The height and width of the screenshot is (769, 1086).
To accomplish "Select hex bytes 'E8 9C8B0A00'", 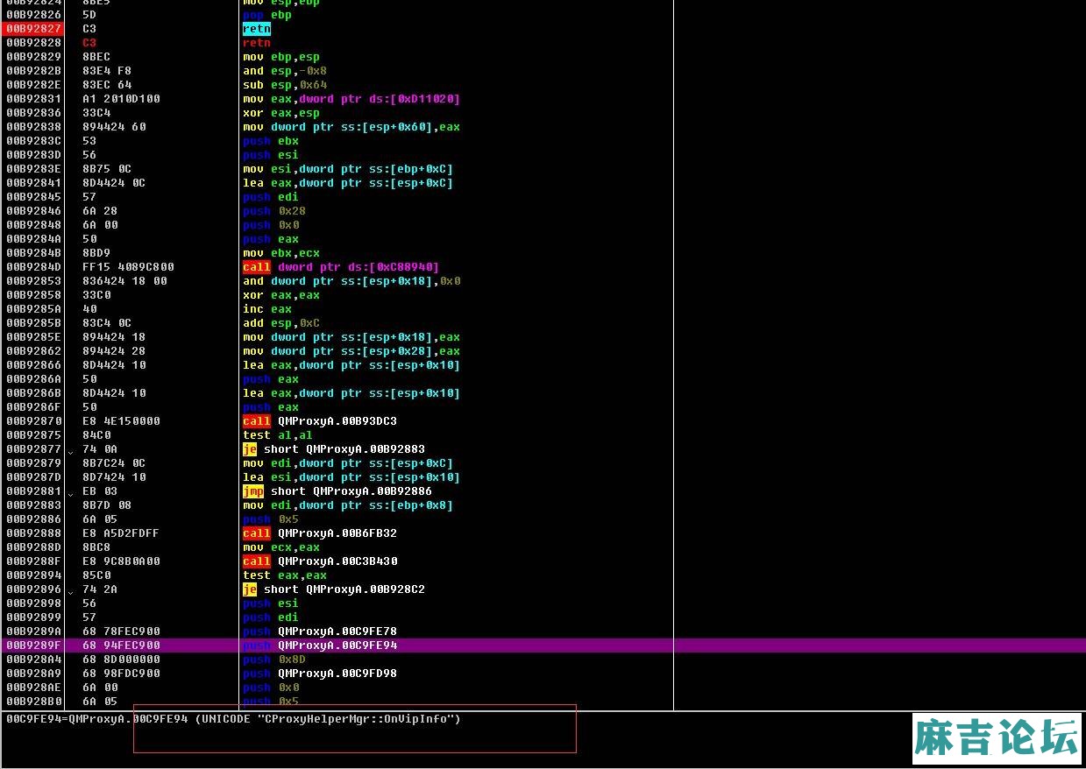I will click(x=121, y=561).
